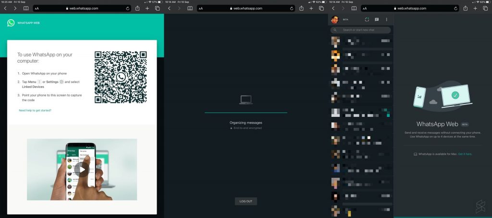Play the phone tutorial video
The width and height of the screenshot is (492, 218).
(x=82, y=169)
